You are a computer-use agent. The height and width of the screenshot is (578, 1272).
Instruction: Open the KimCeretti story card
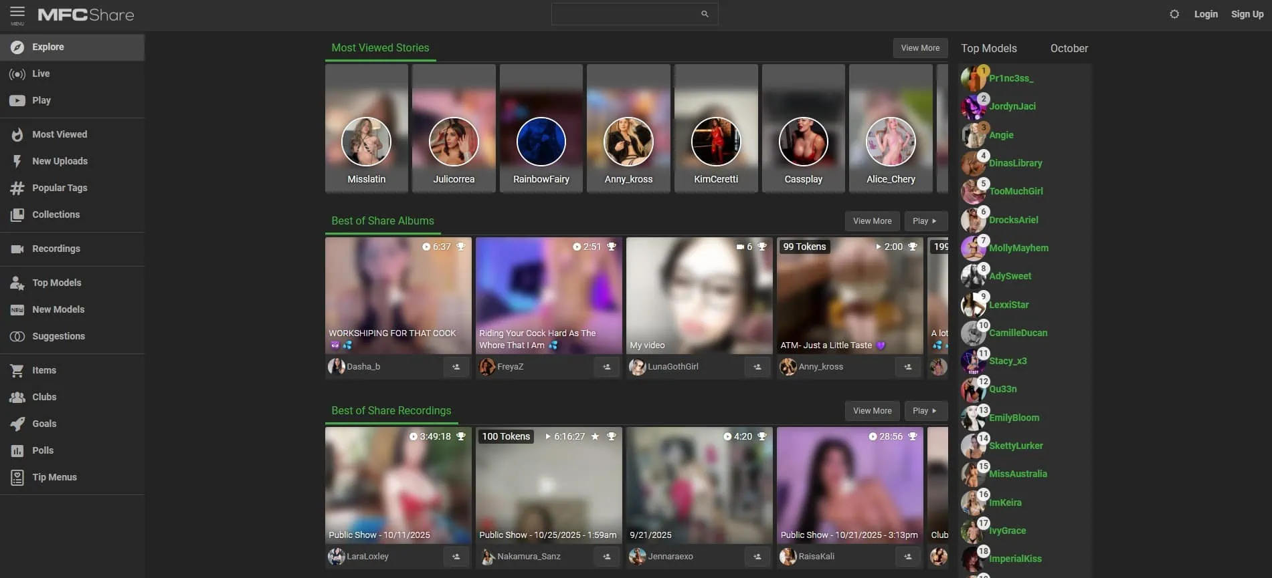pyautogui.click(x=716, y=128)
